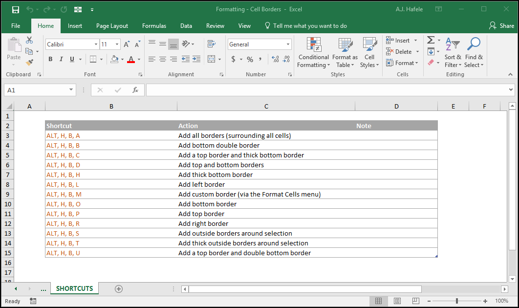Viewport: 519px width, 308px height.
Task: Click Delete cells button
Action: [403, 52]
